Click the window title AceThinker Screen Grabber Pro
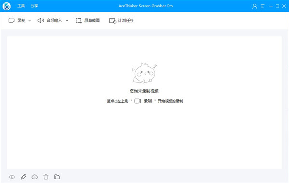Viewport: 289px width, 183px height. point(146,6)
